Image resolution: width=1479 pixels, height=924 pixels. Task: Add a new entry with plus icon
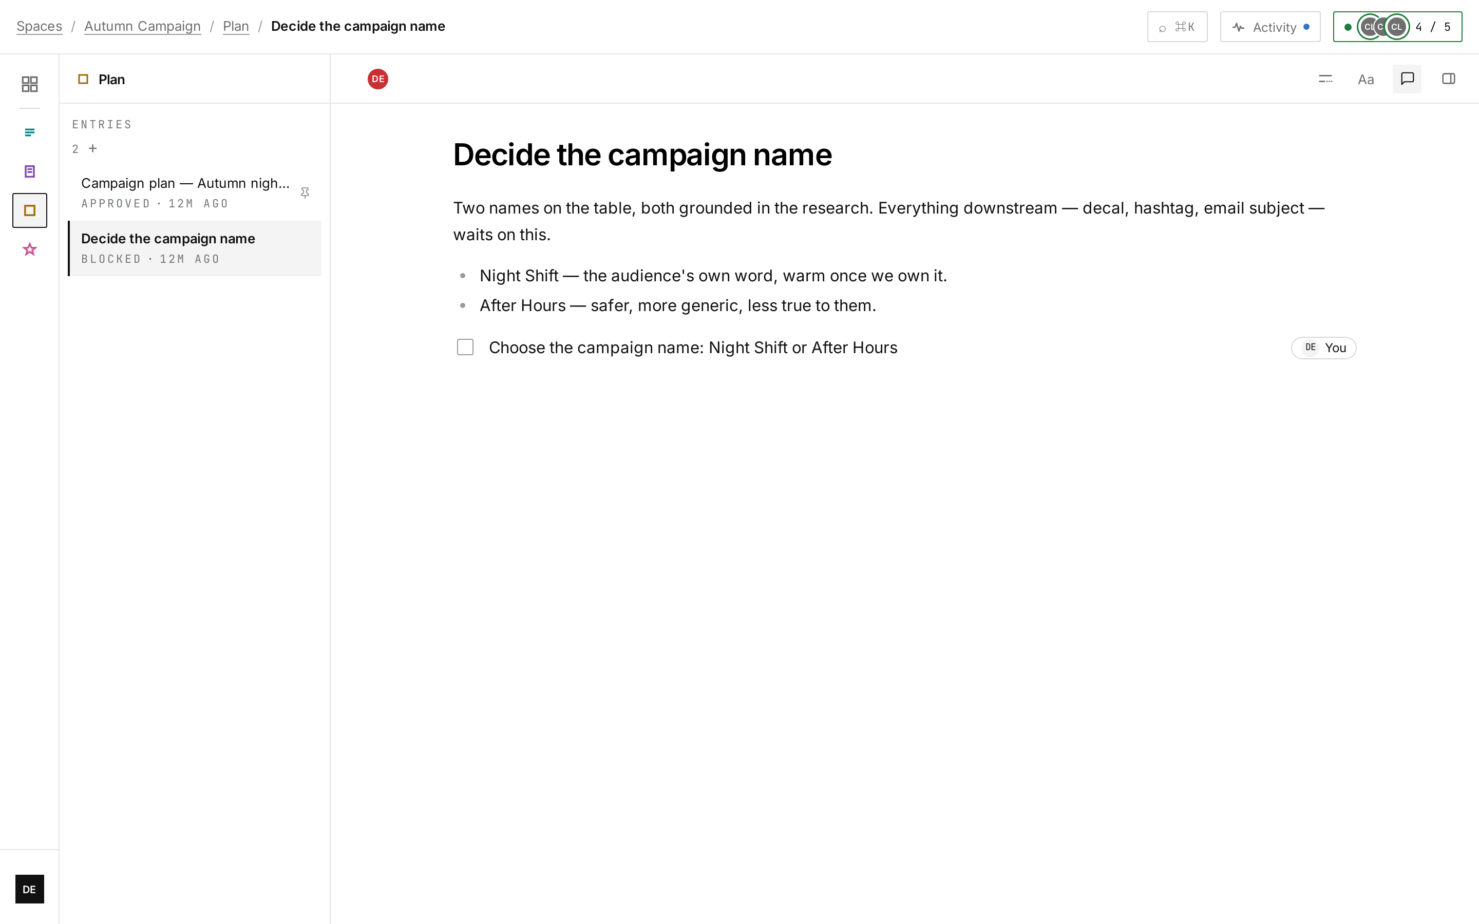pos(93,148)
